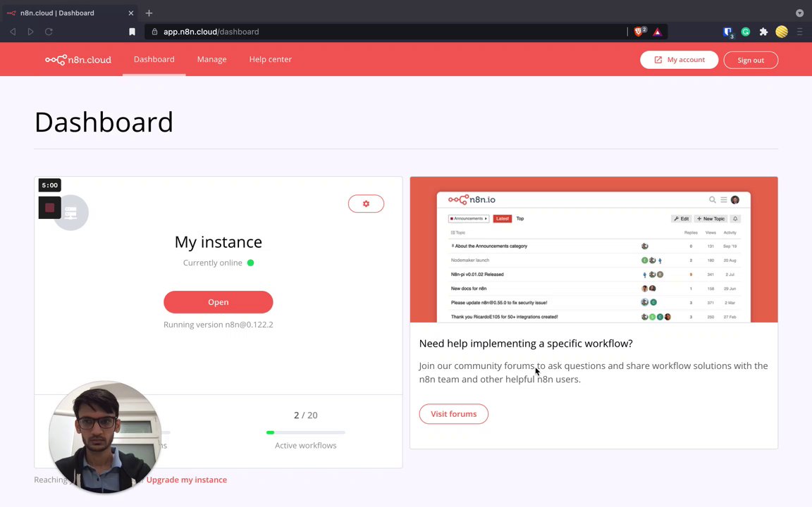Click the Active workflows label
The height and width of the screenshot is (507, 812).
305,446
